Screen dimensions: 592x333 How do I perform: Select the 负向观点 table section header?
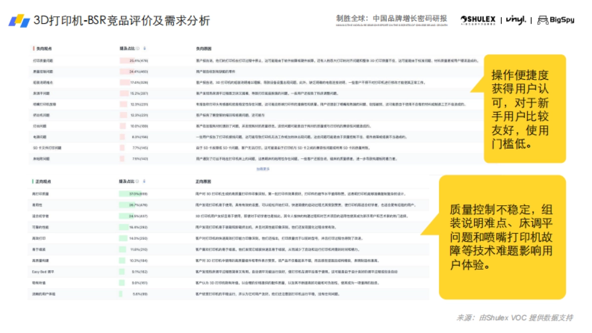point(44,48)
